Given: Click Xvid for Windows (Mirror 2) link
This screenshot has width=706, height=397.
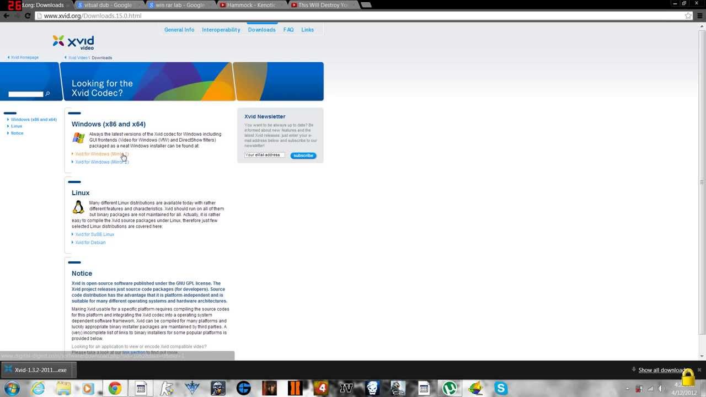Looking at the screenshot, I should pyautogui.click(x=101, y=162).
